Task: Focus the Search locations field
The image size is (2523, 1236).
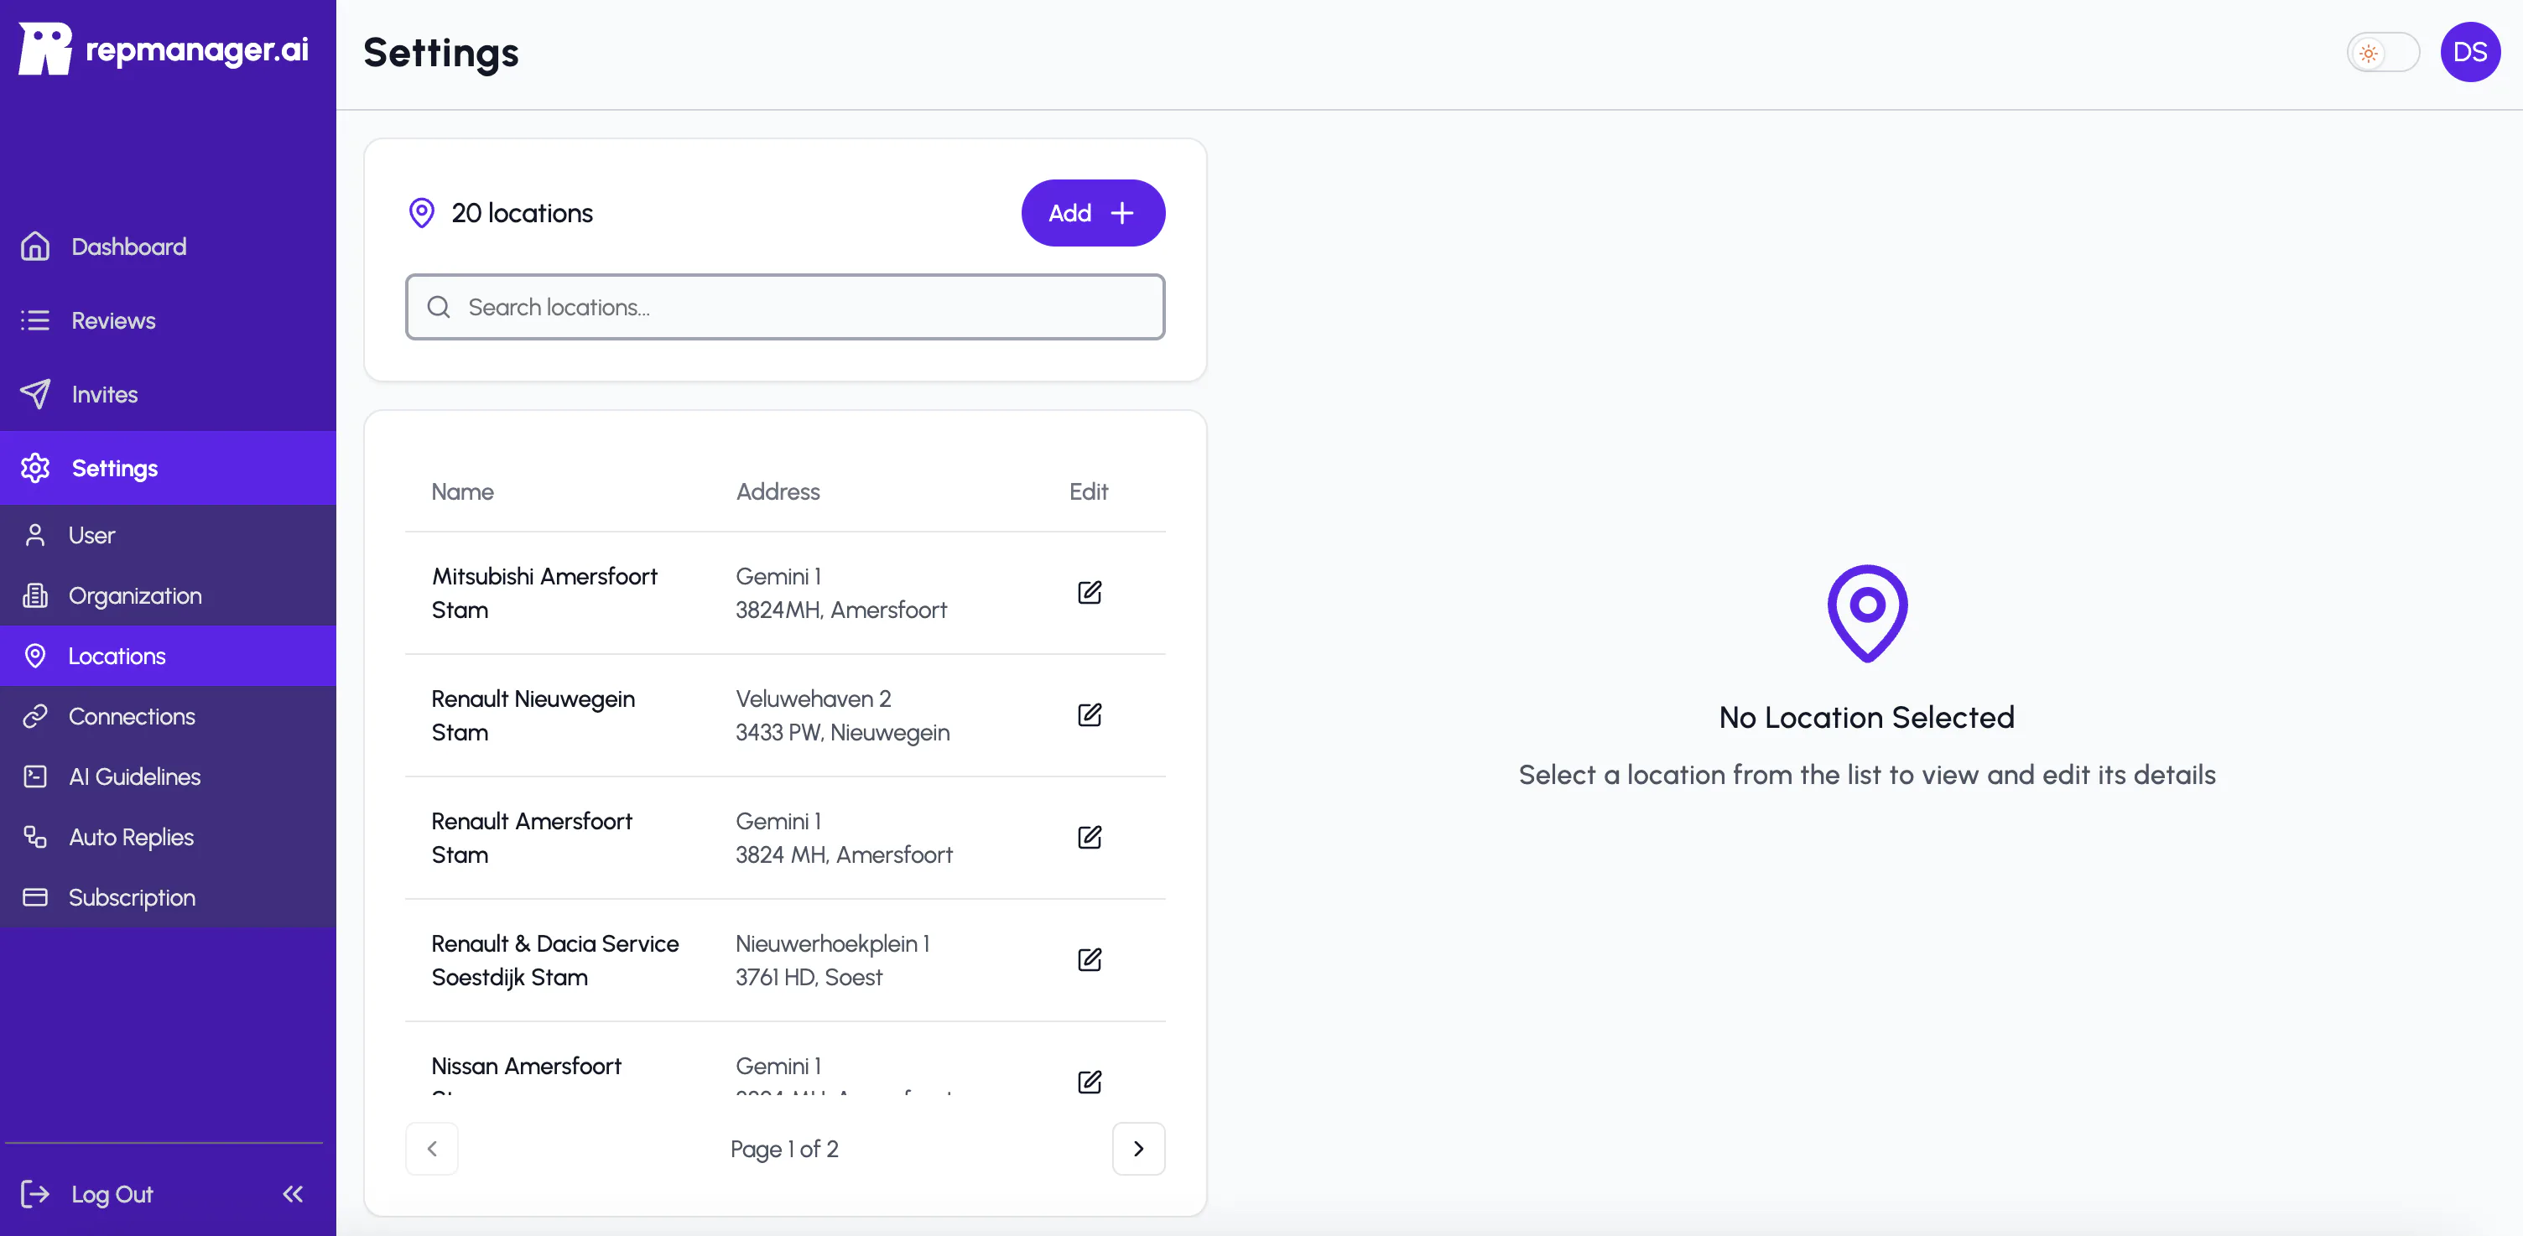Action: tap(785, 308)
